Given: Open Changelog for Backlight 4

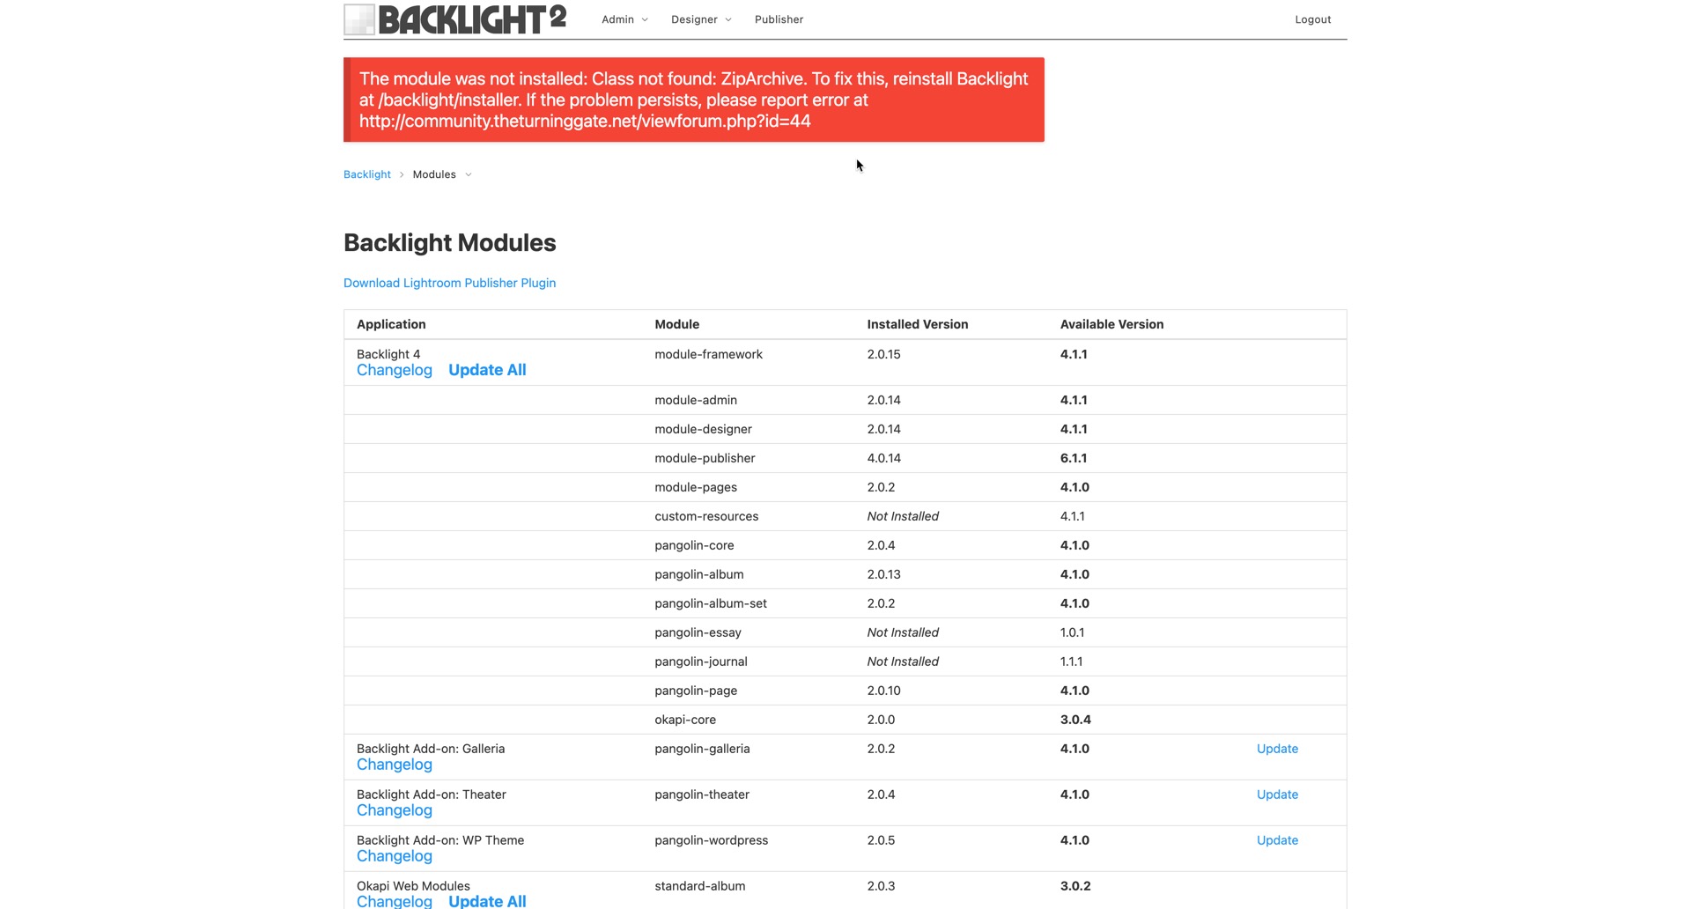Looking at the screenshot, I should (x=395, y=370).
